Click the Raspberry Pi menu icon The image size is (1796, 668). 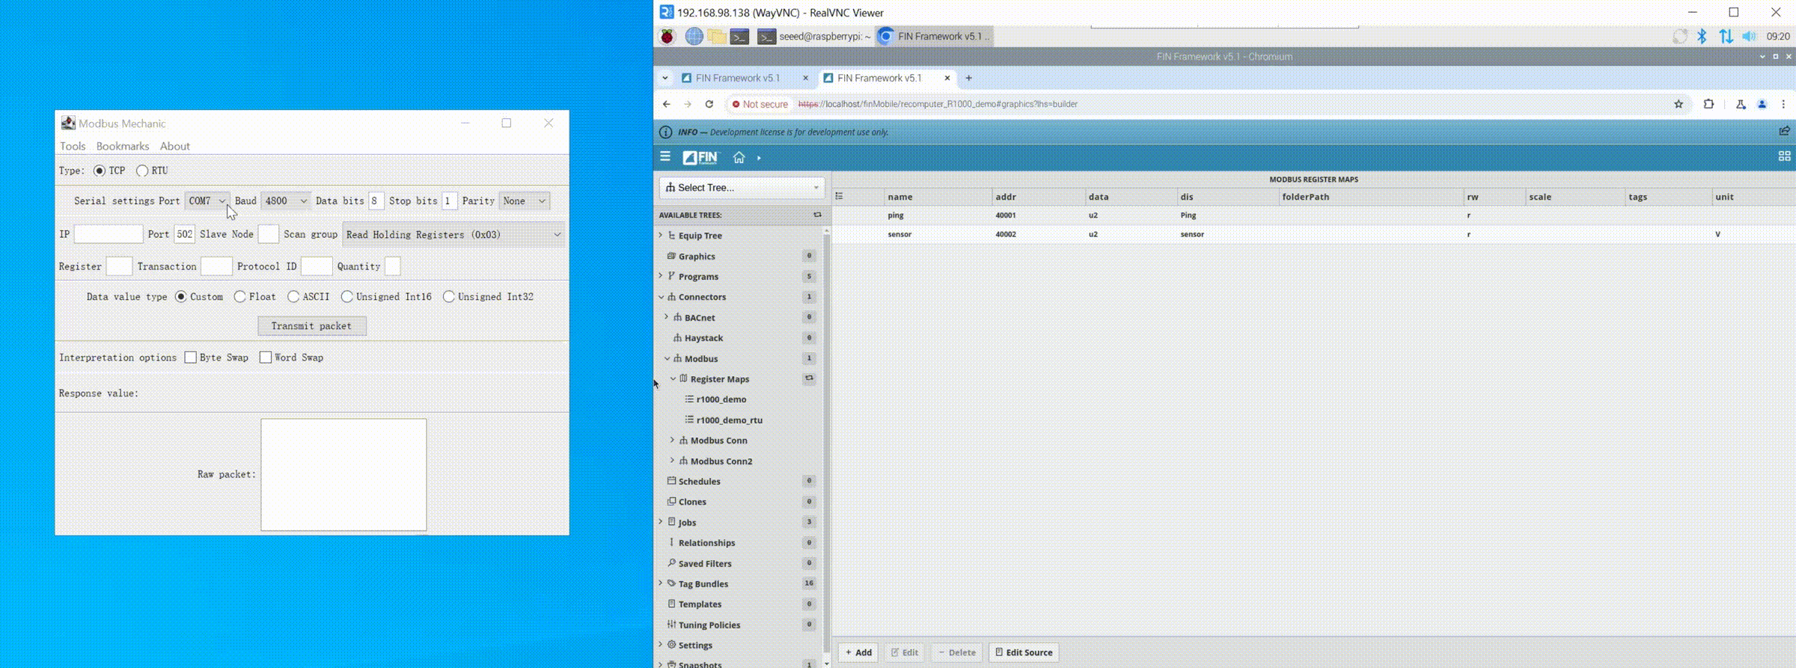667,37
